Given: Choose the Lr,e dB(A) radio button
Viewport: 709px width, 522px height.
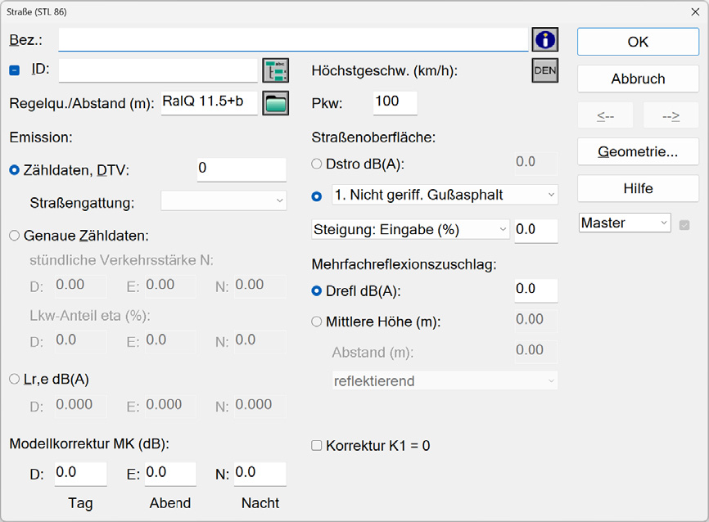Looking at the screenshot, I should [x=15, y=379].
